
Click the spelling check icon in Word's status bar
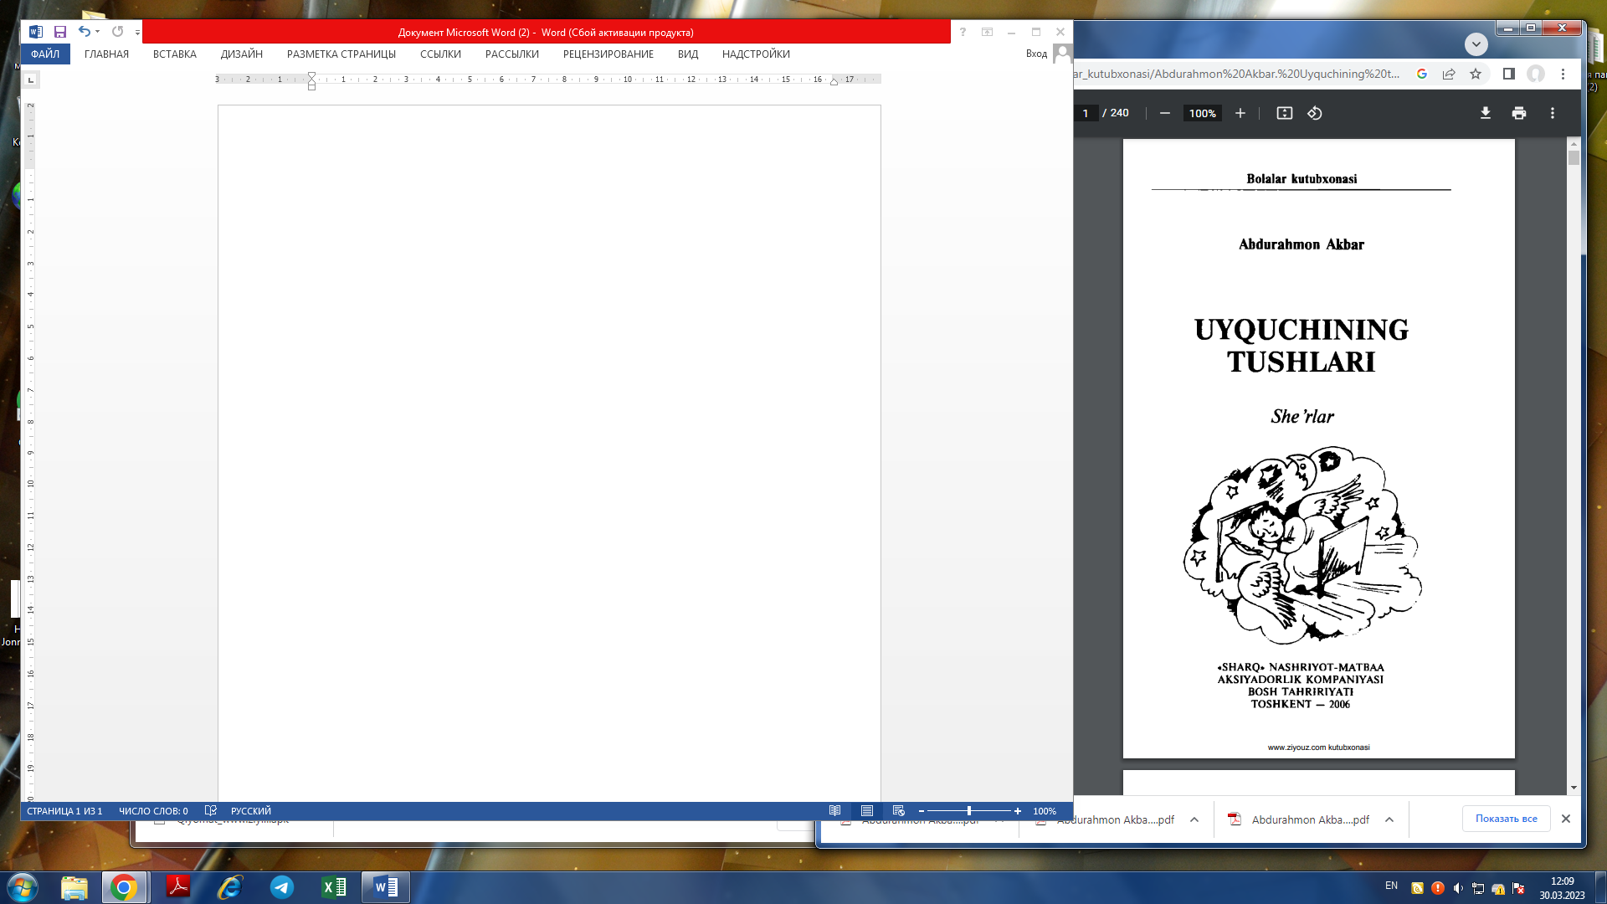pos(210,810)
